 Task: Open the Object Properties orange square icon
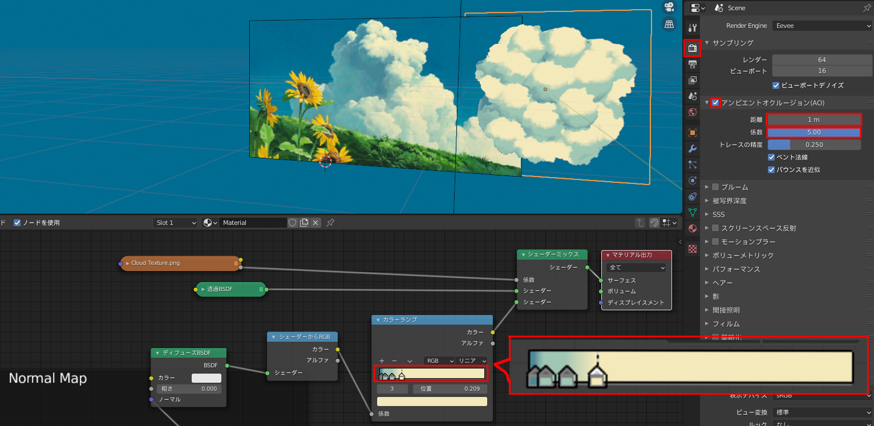[692, 132]
